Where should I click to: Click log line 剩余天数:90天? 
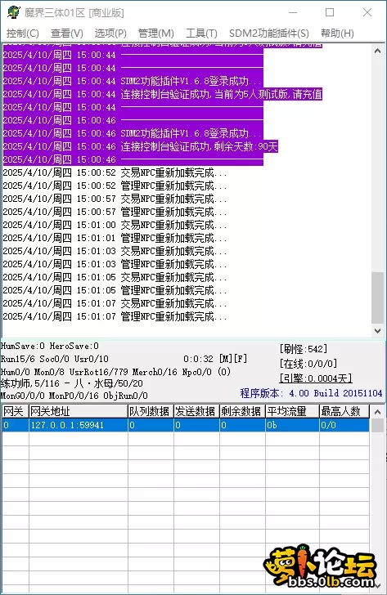(141, 146)
